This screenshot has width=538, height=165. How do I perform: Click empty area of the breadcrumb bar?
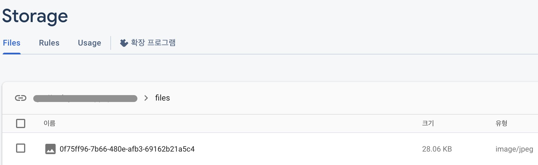[x=344, y=98]
